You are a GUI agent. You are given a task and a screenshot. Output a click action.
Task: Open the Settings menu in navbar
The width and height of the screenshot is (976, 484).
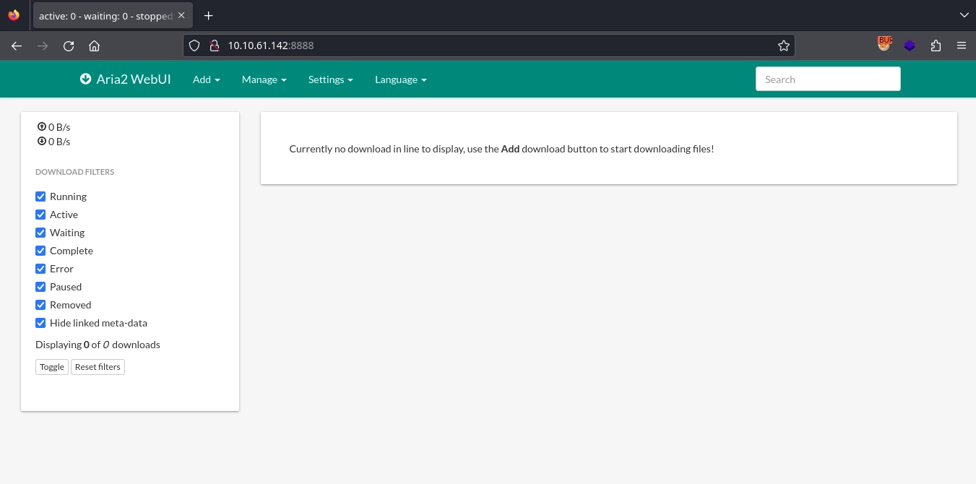pyautogui.click(x=330, y=79)
